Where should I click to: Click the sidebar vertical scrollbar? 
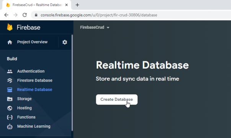(x=72, y=83)
